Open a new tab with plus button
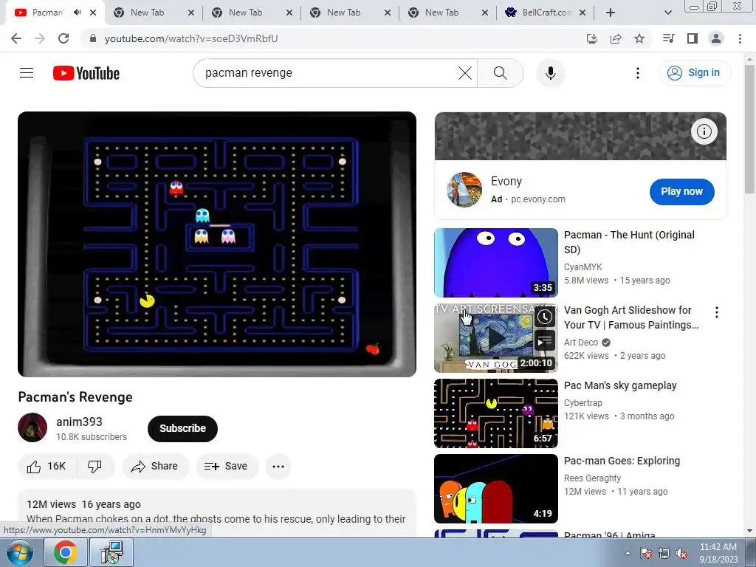This screenshot has height=567, width=756. coord(611,13)
